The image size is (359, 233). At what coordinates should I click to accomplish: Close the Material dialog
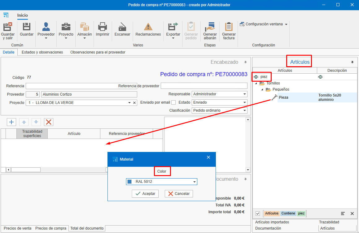point(208,157)
